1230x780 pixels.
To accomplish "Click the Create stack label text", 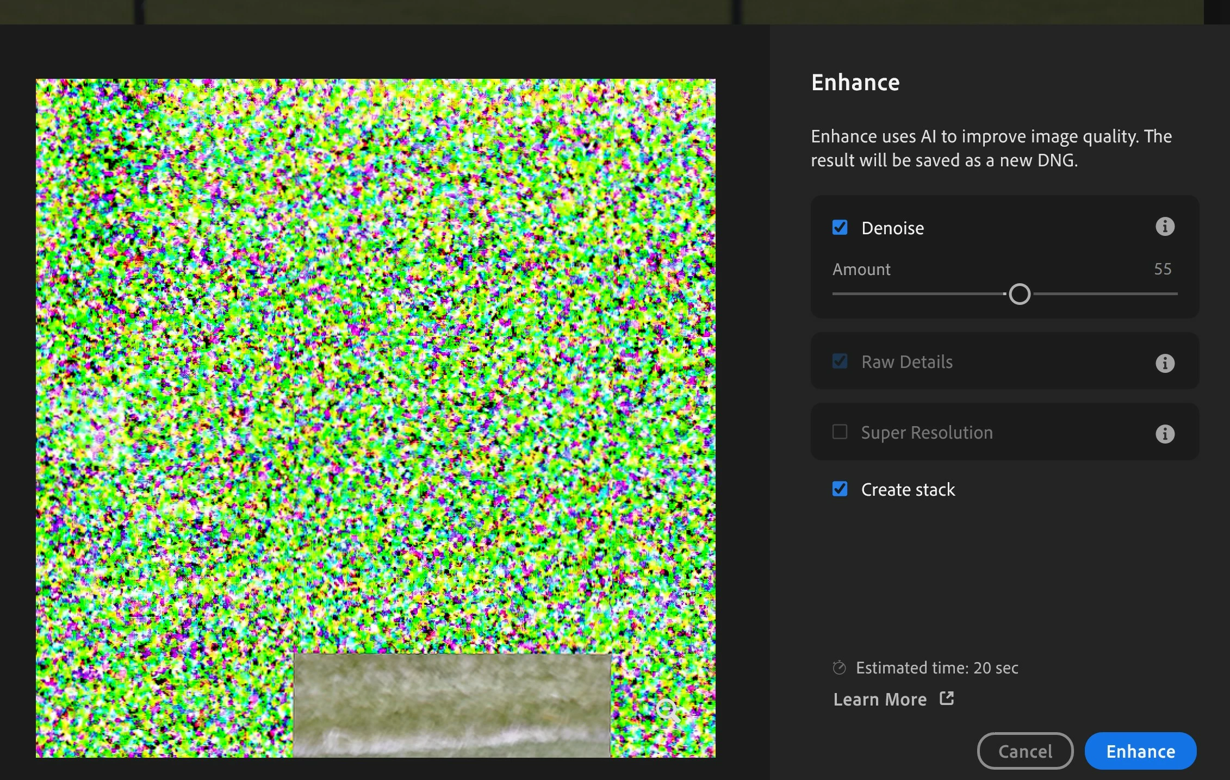I will pyautogui.click(x=908, y=490).
